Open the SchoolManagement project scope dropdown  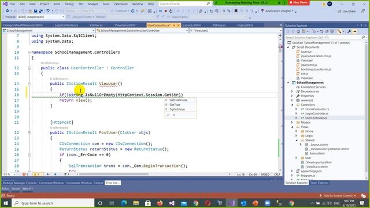pyautogui.click(x=49, y=31)
